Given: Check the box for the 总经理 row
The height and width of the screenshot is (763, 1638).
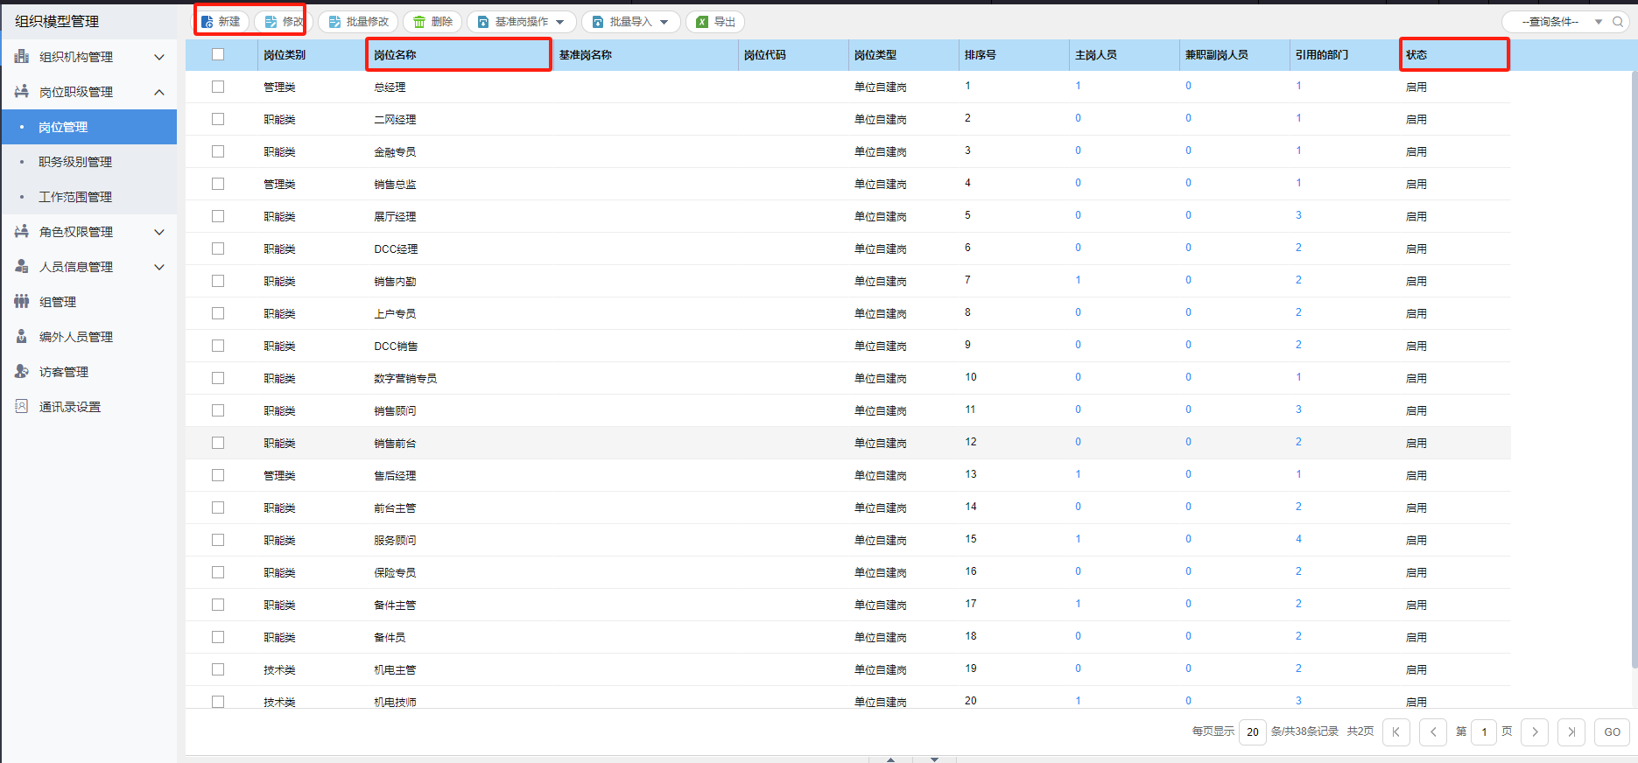Looking at the screenshot, I should [218, 87].
